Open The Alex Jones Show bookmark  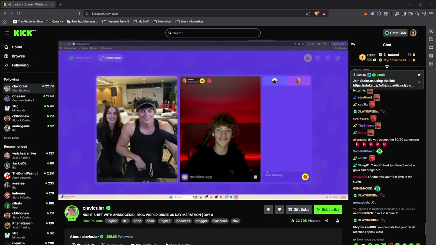pos(28,21)
